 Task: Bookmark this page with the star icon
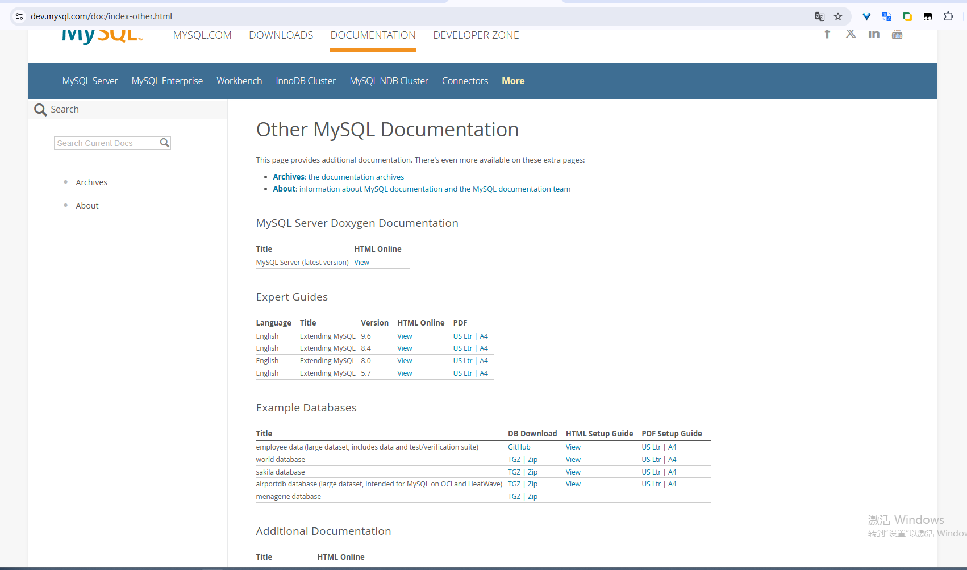pos(838,16)
